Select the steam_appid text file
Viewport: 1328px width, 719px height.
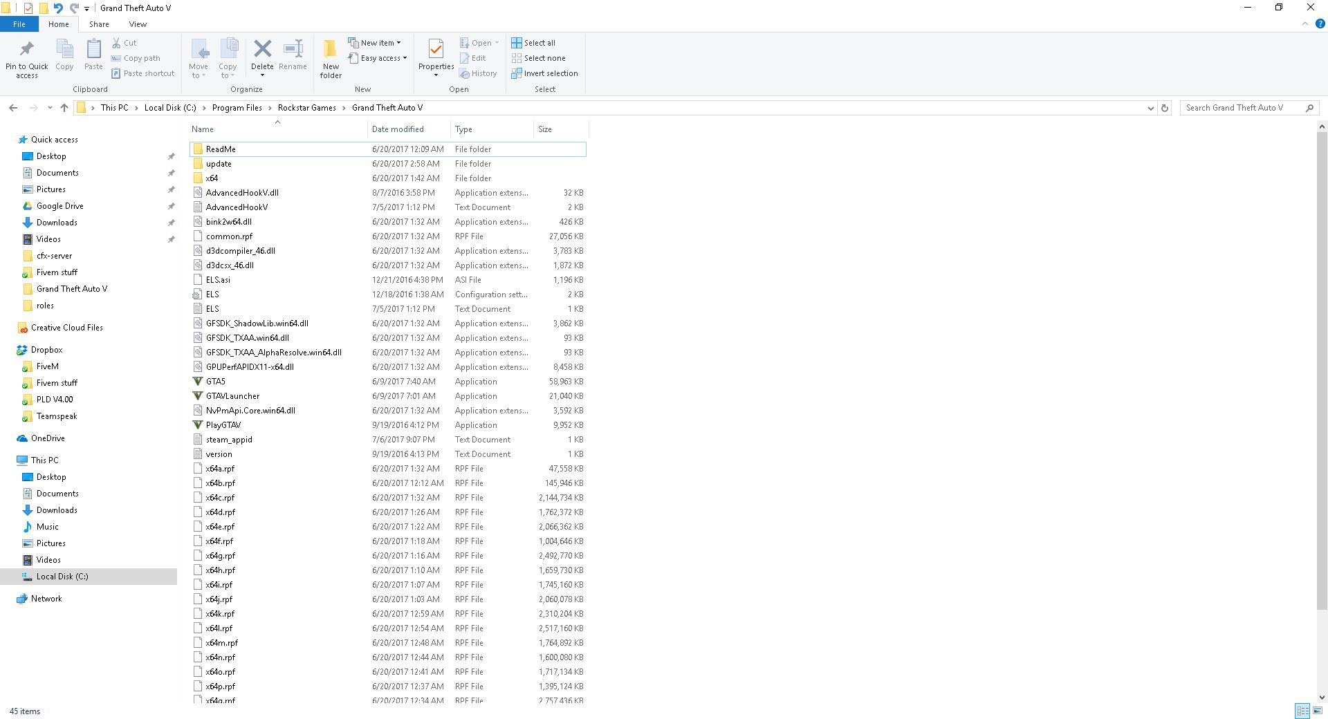coord(387,440)
